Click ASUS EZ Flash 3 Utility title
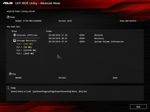 pos(21,11)
